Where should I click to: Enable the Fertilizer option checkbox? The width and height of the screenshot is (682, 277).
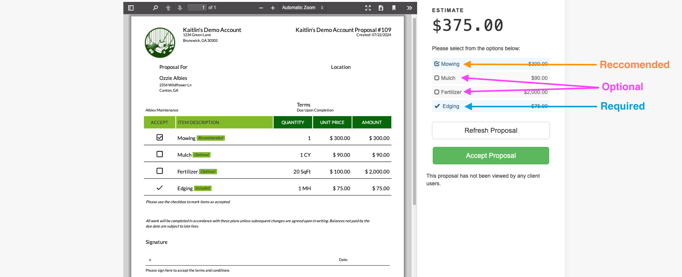pos(437,92)
